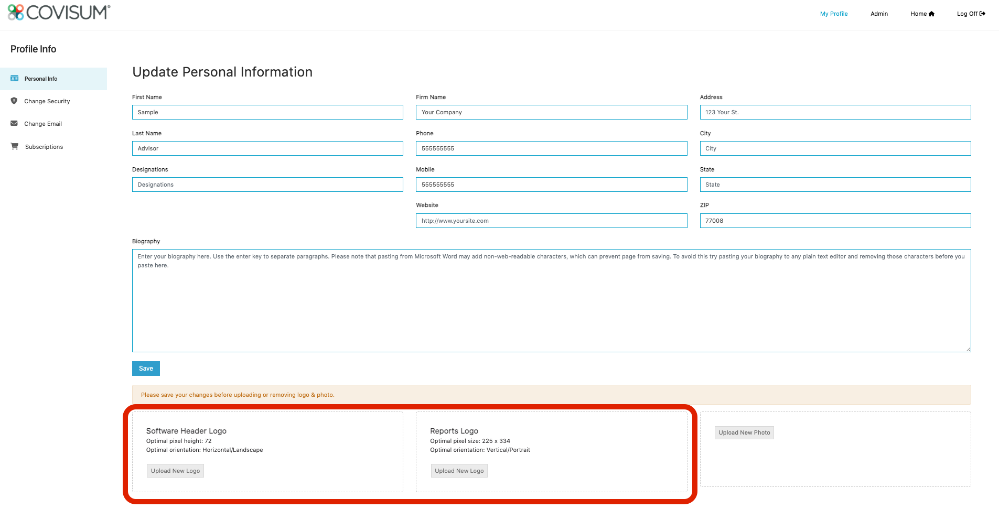Click the Personal Info card icon
Viewport: 999px width, 509px height.
[x=15, y=79]
